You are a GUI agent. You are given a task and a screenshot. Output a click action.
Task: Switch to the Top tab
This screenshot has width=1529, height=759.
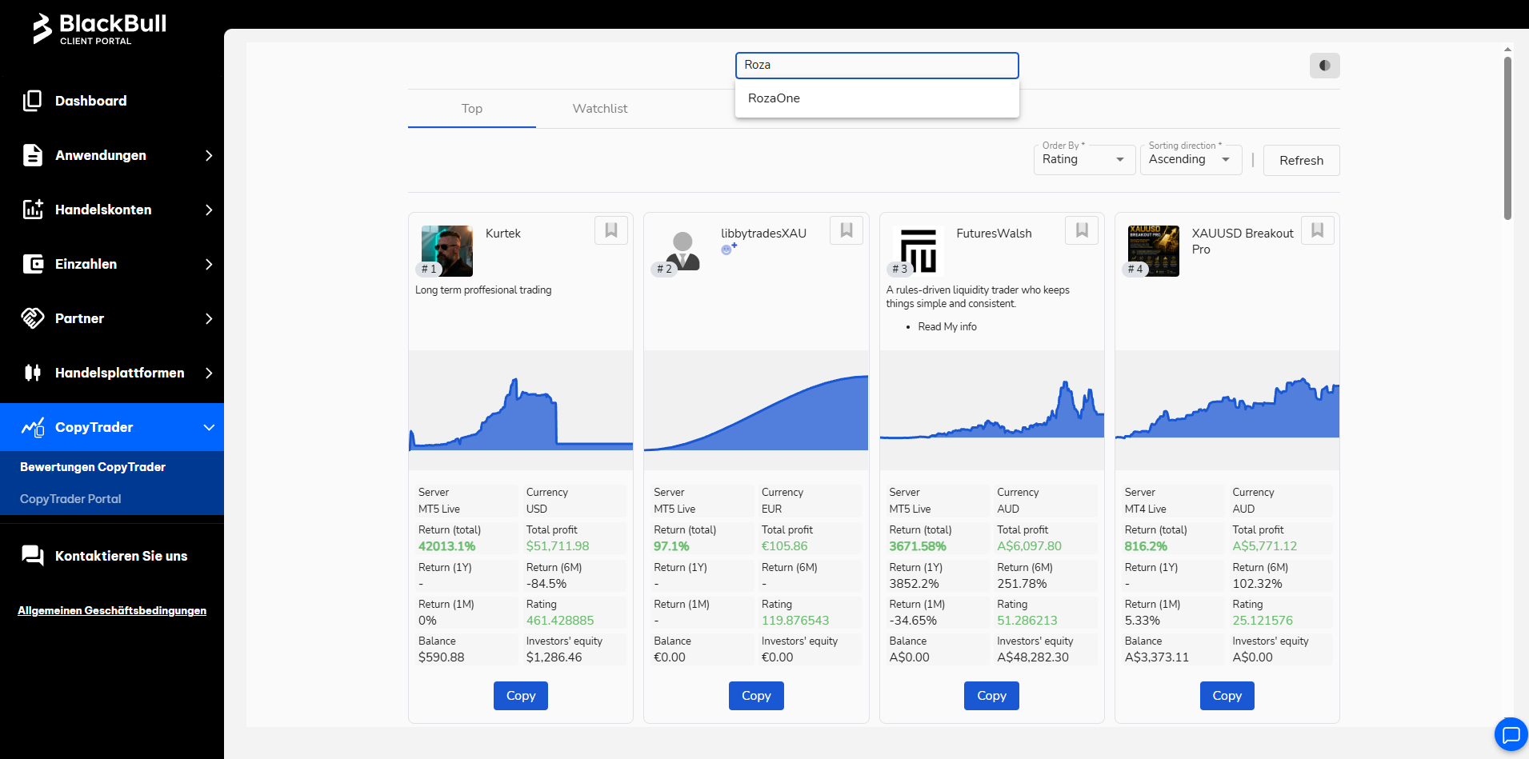(472, 109)
